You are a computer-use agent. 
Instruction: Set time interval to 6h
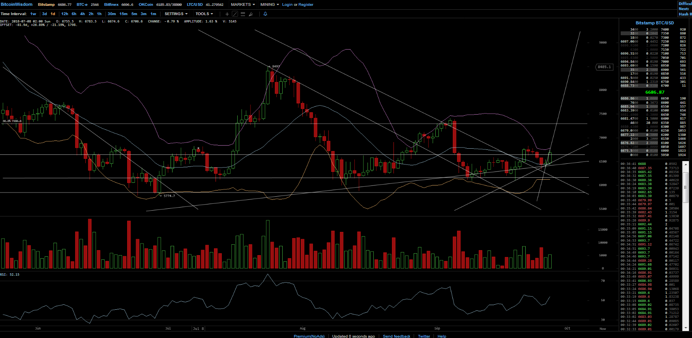74,14
